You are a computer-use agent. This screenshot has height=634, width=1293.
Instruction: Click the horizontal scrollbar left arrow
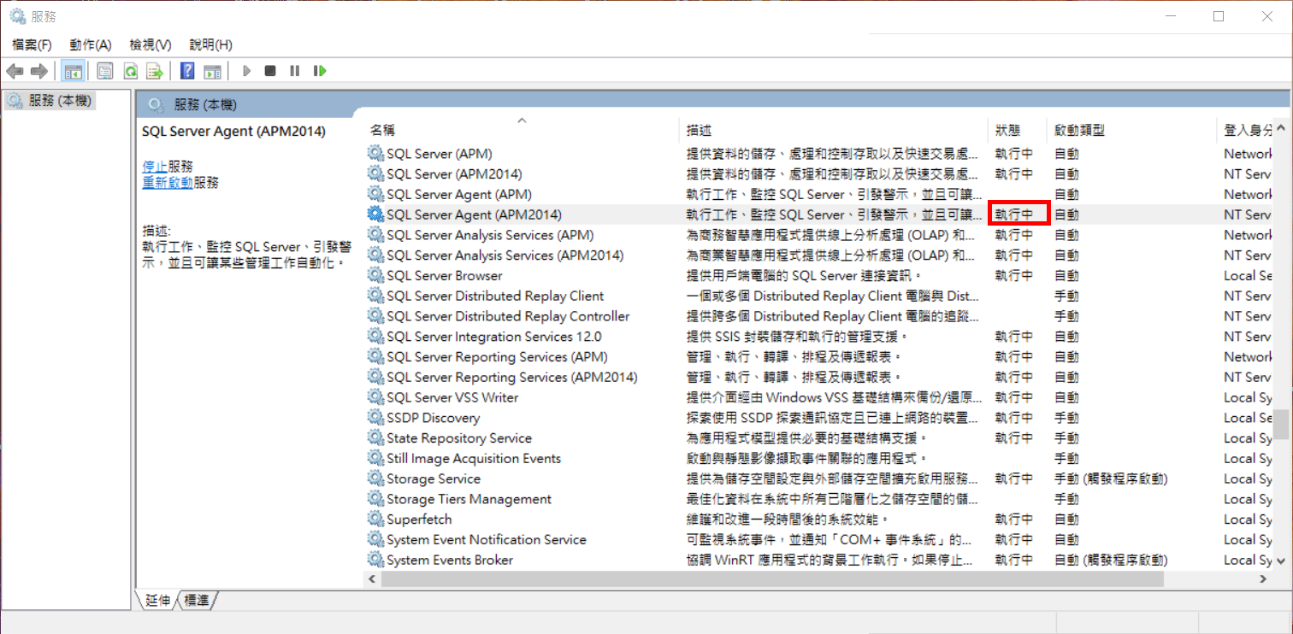click(x=373, y=578)
